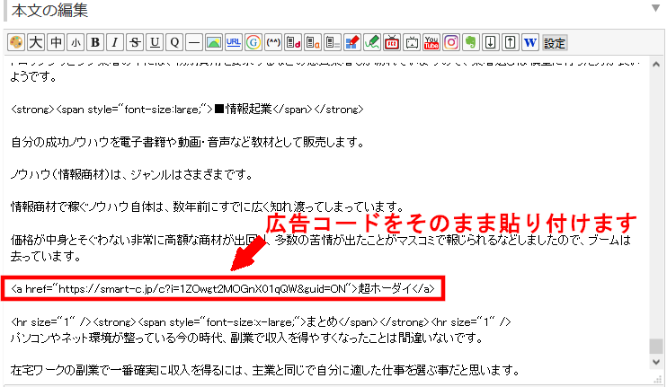The height and width of the screenshot is (387, 667).
Task: Click the 本文の編集 heading
Action: point(49,10)
